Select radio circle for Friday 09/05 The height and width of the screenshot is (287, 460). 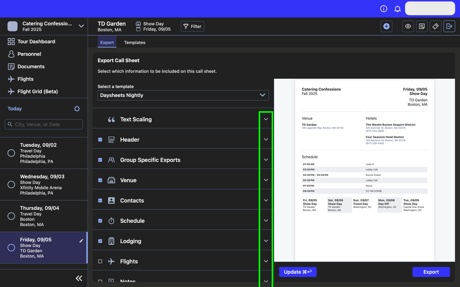point(11,248)
